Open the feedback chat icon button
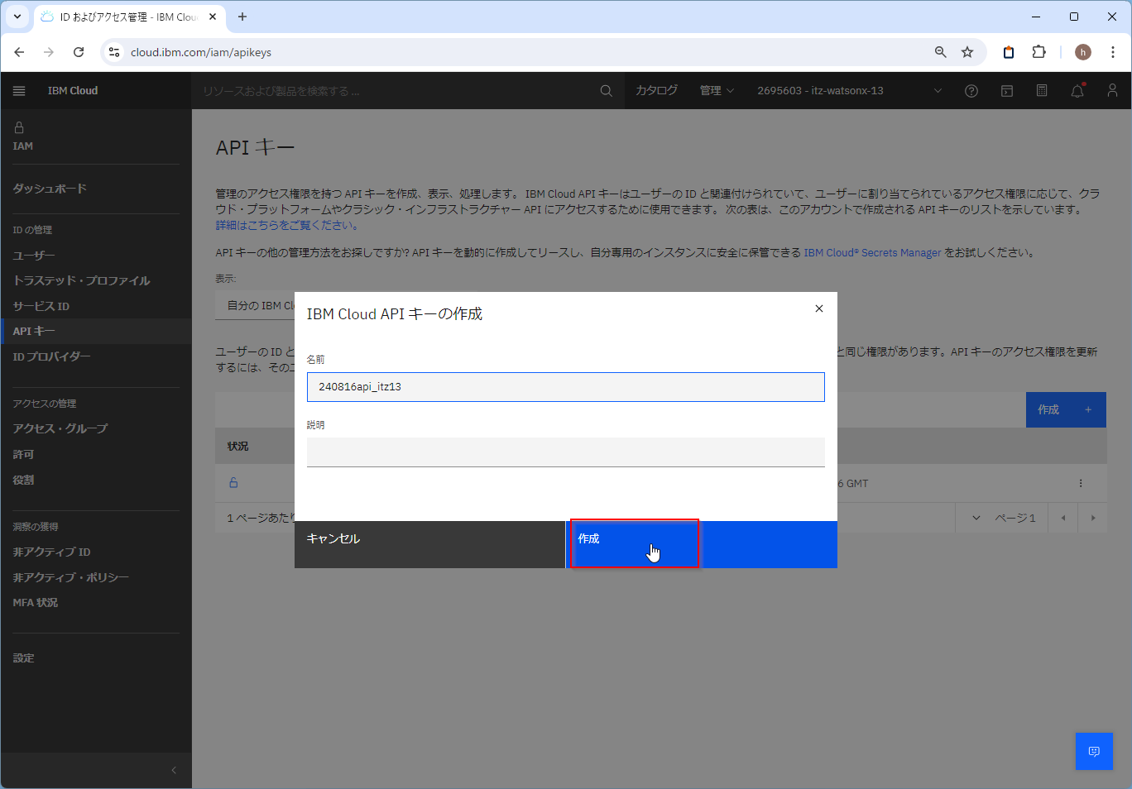Viewport: 1132px width, 789px height. click(1094, 751)
